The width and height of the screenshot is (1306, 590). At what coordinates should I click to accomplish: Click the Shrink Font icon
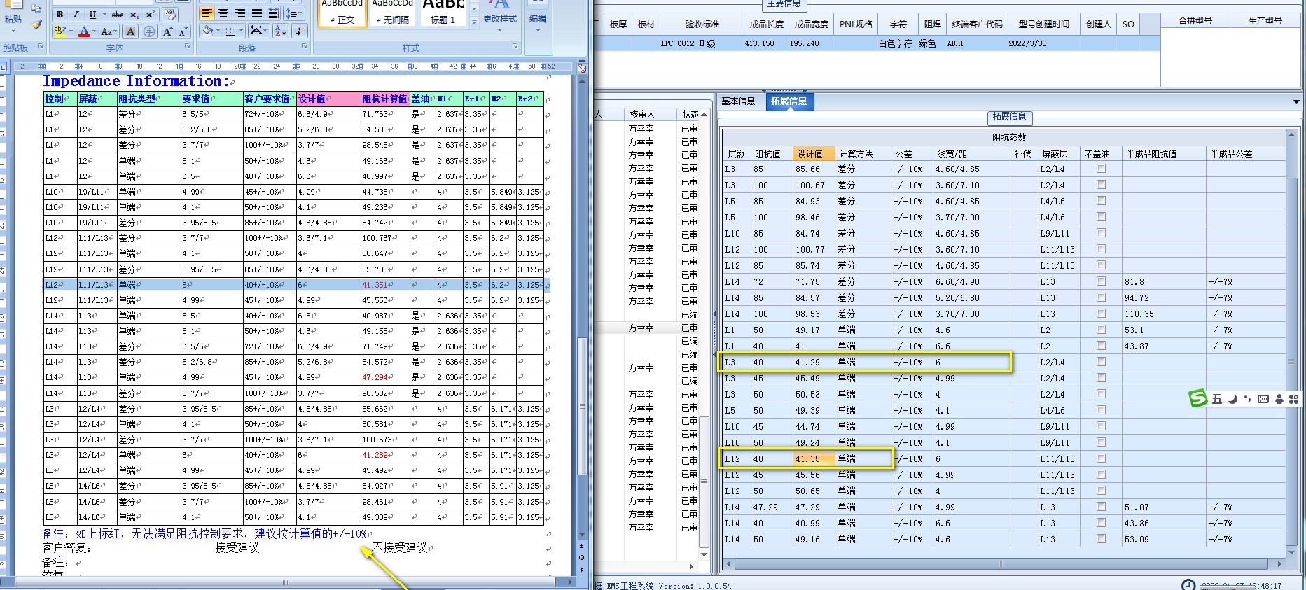click(x=183, y=31)
